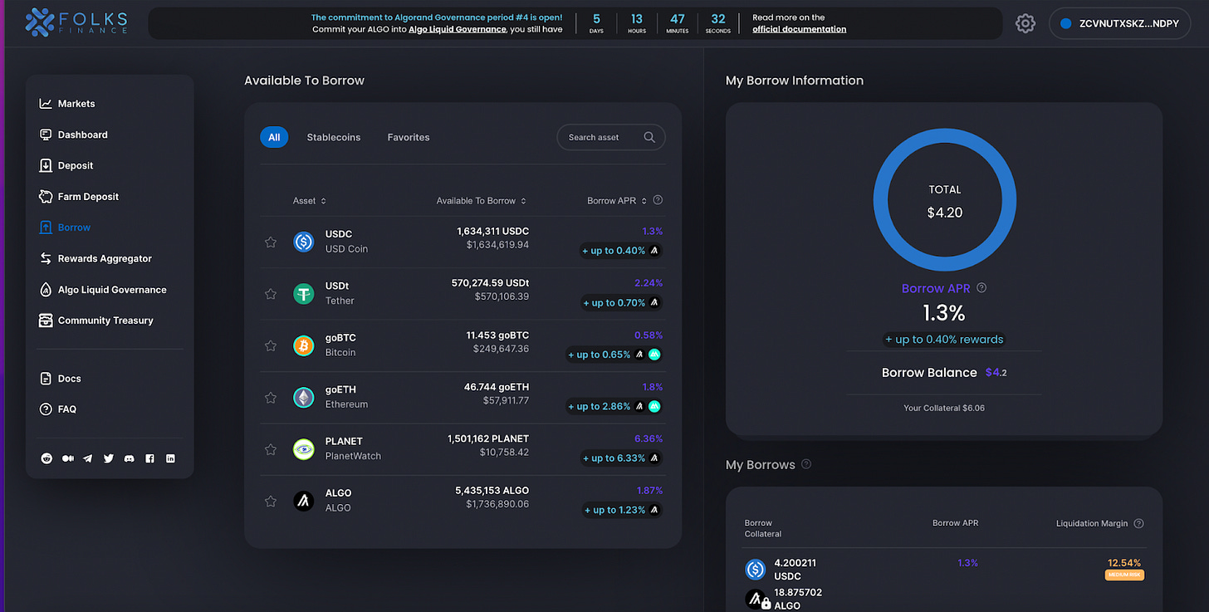Click goETH '+ up to 2.86%' rewards badge
This screenshot has height=612, width=1209.
(614, 406)
